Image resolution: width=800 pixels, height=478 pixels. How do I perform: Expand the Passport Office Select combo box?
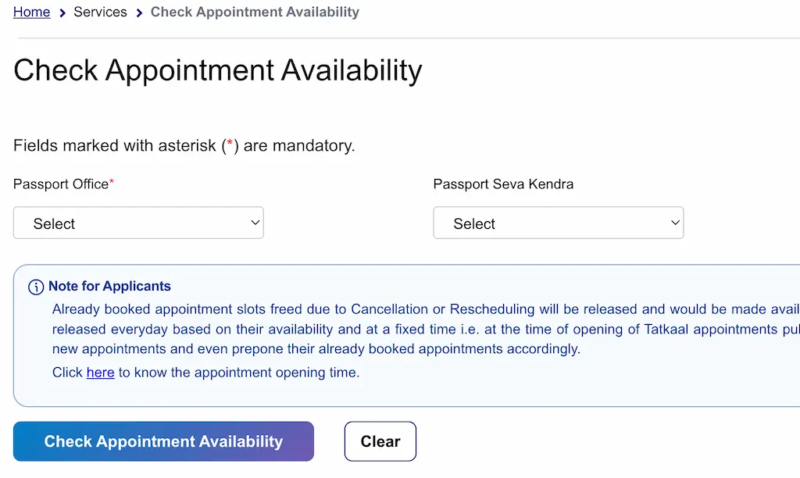138,223
